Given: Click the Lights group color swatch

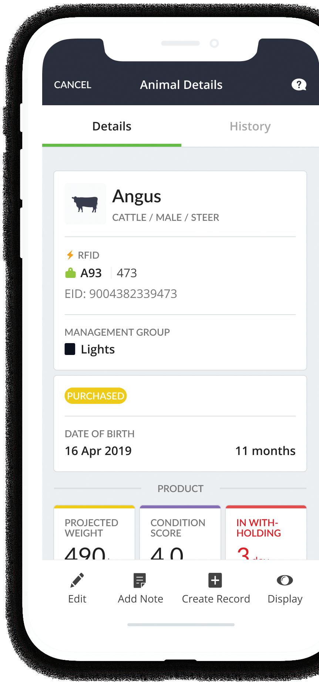Looking at the screenshot, I should [x=70, y=349].
